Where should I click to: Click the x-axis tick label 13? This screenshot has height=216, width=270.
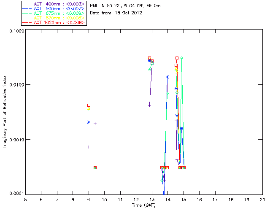(152, 200)
